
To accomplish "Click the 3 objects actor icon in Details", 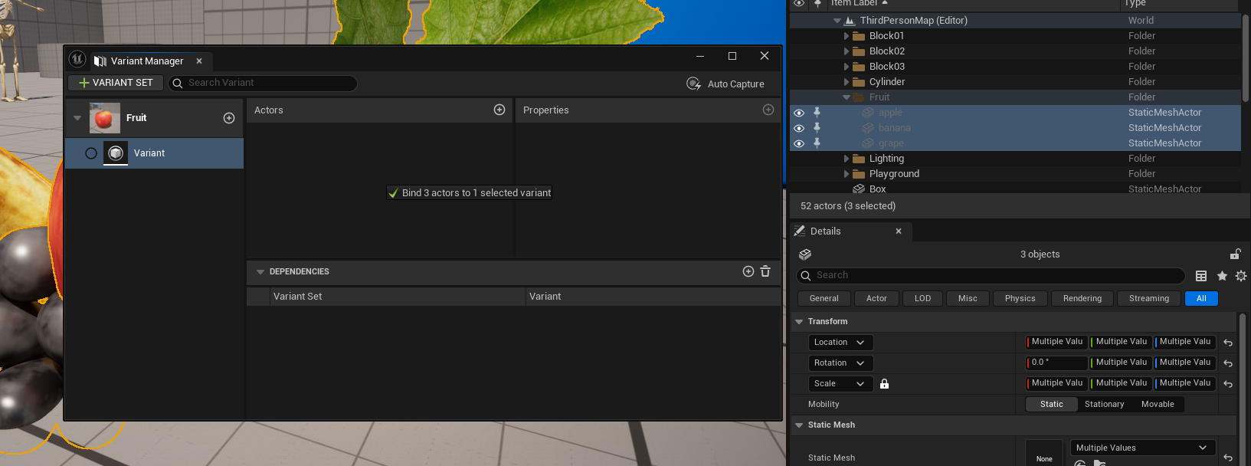I will click(x=804, y=254).
